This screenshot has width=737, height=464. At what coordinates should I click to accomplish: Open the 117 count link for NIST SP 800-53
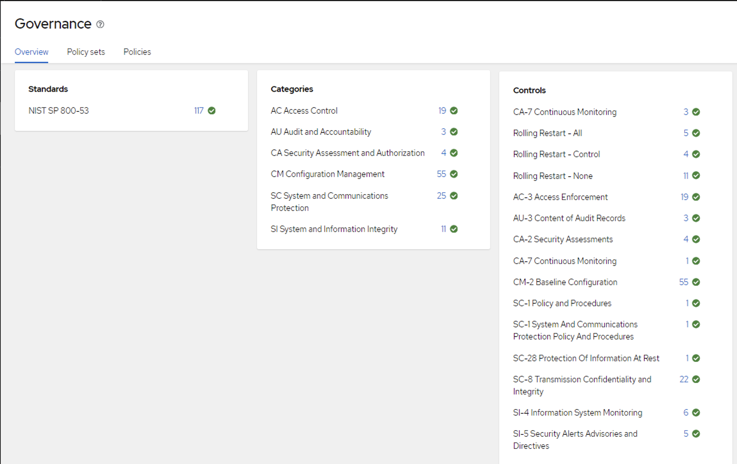click(199, 111)
